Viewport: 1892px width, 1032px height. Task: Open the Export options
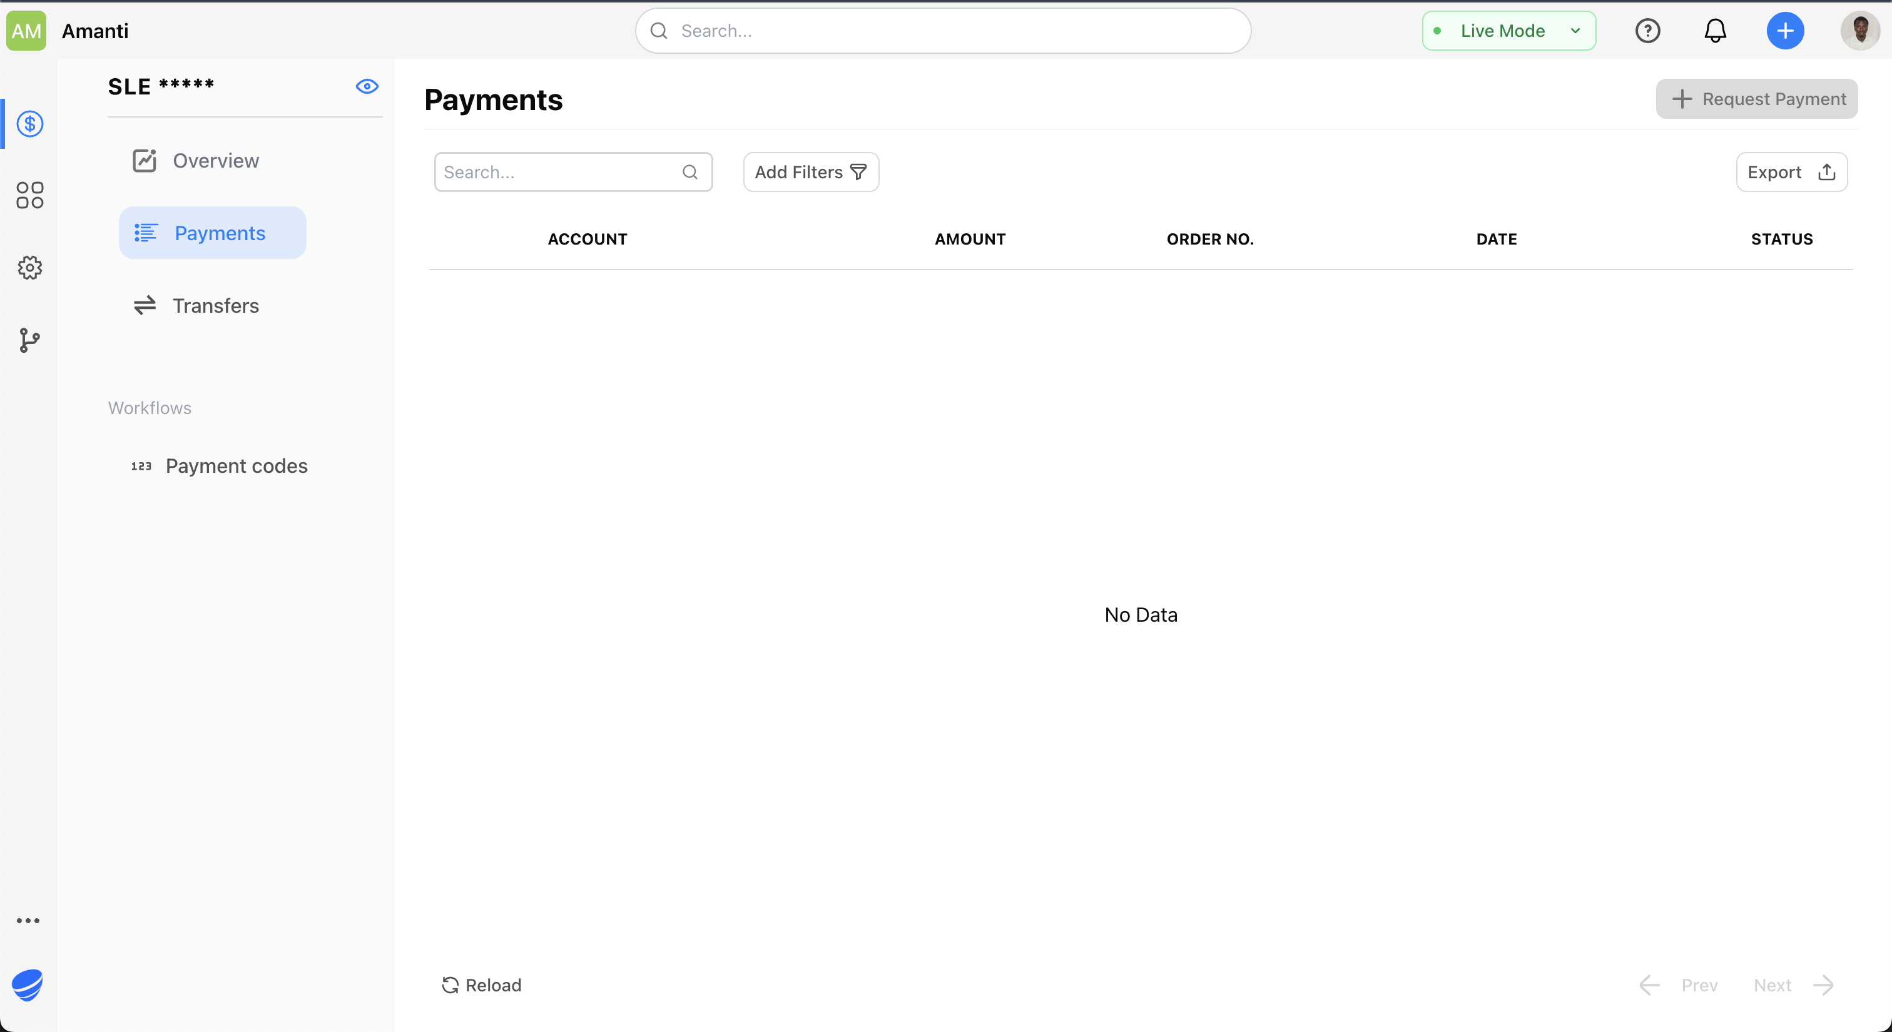1791,173
